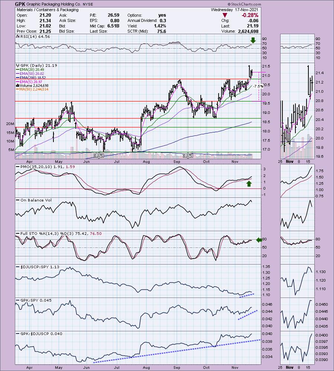Click the 'RSI(14) 64.56' indicator label
Image resolution: width=334 pixels, height=371 pixels.
[x=35, y=37]
